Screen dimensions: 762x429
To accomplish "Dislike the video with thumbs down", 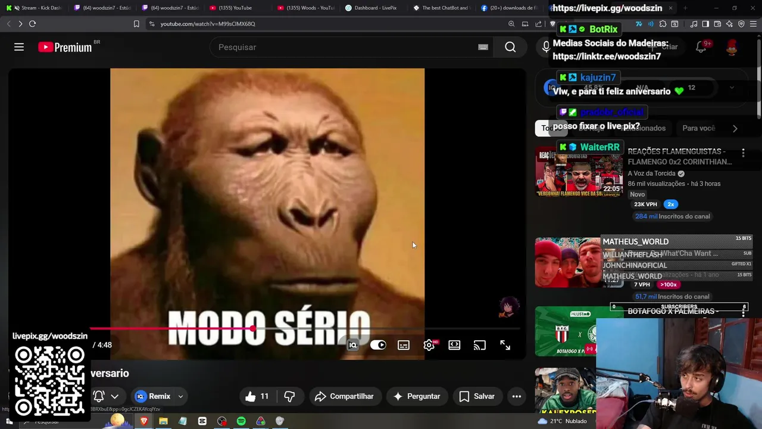I will coord(289,396).
